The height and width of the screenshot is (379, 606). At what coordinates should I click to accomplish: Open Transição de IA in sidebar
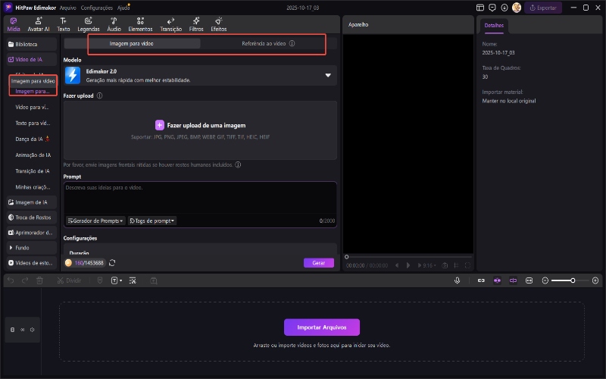coord(33,171)
